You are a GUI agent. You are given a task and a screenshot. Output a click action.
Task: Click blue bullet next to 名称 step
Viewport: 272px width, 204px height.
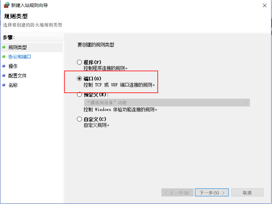point(4,85)
